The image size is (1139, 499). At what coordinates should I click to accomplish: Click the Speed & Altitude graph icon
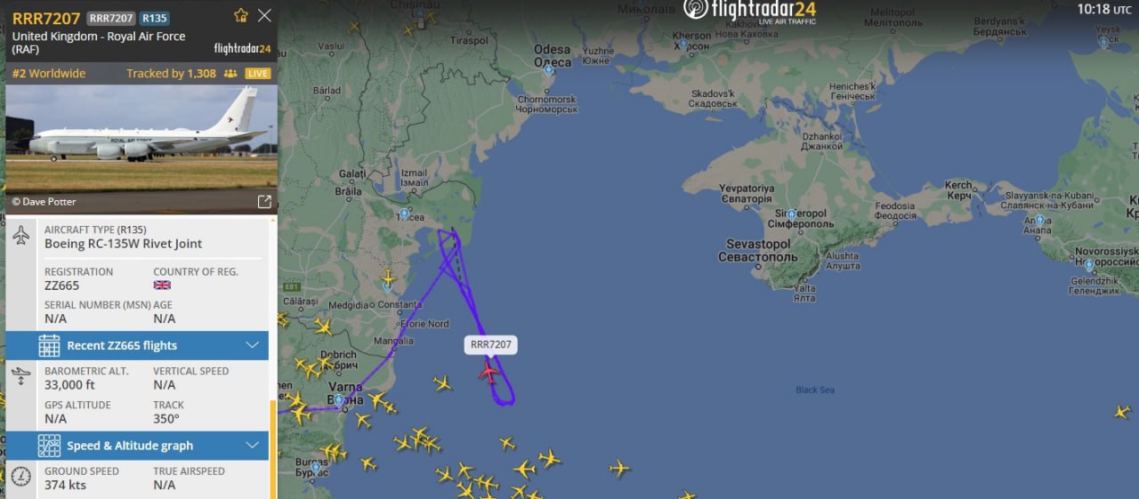point(49,446)
